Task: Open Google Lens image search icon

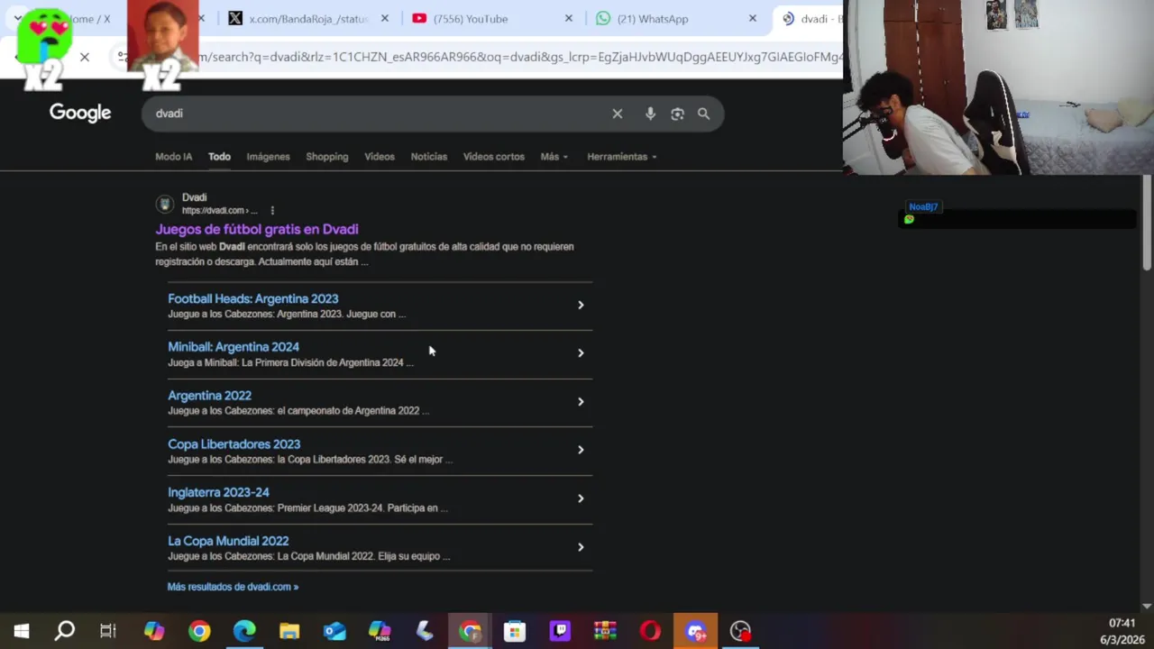Action: click(677, 114)
